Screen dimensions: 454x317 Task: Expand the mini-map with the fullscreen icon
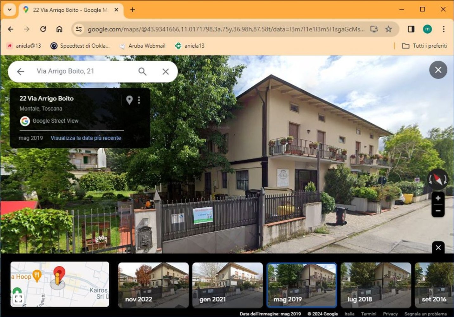pyautogui.click(x=18, y=299)
